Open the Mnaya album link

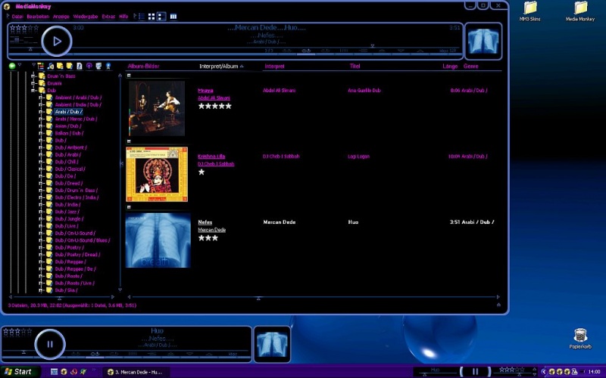(x=205, y=91)
